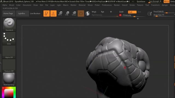Open the Light menu
The width and height of the screenshot is (175, 98).
point(59,5)
